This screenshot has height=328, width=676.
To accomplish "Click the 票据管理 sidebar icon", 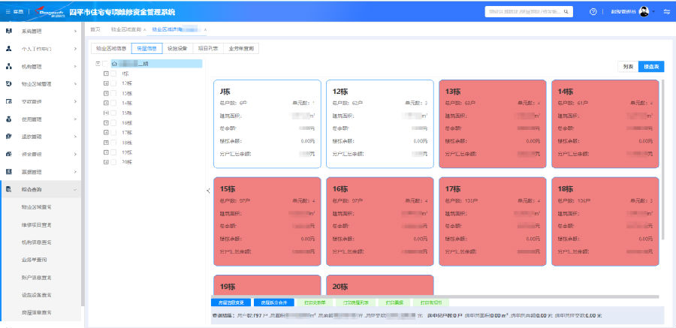I will click(x=9, y=171).
